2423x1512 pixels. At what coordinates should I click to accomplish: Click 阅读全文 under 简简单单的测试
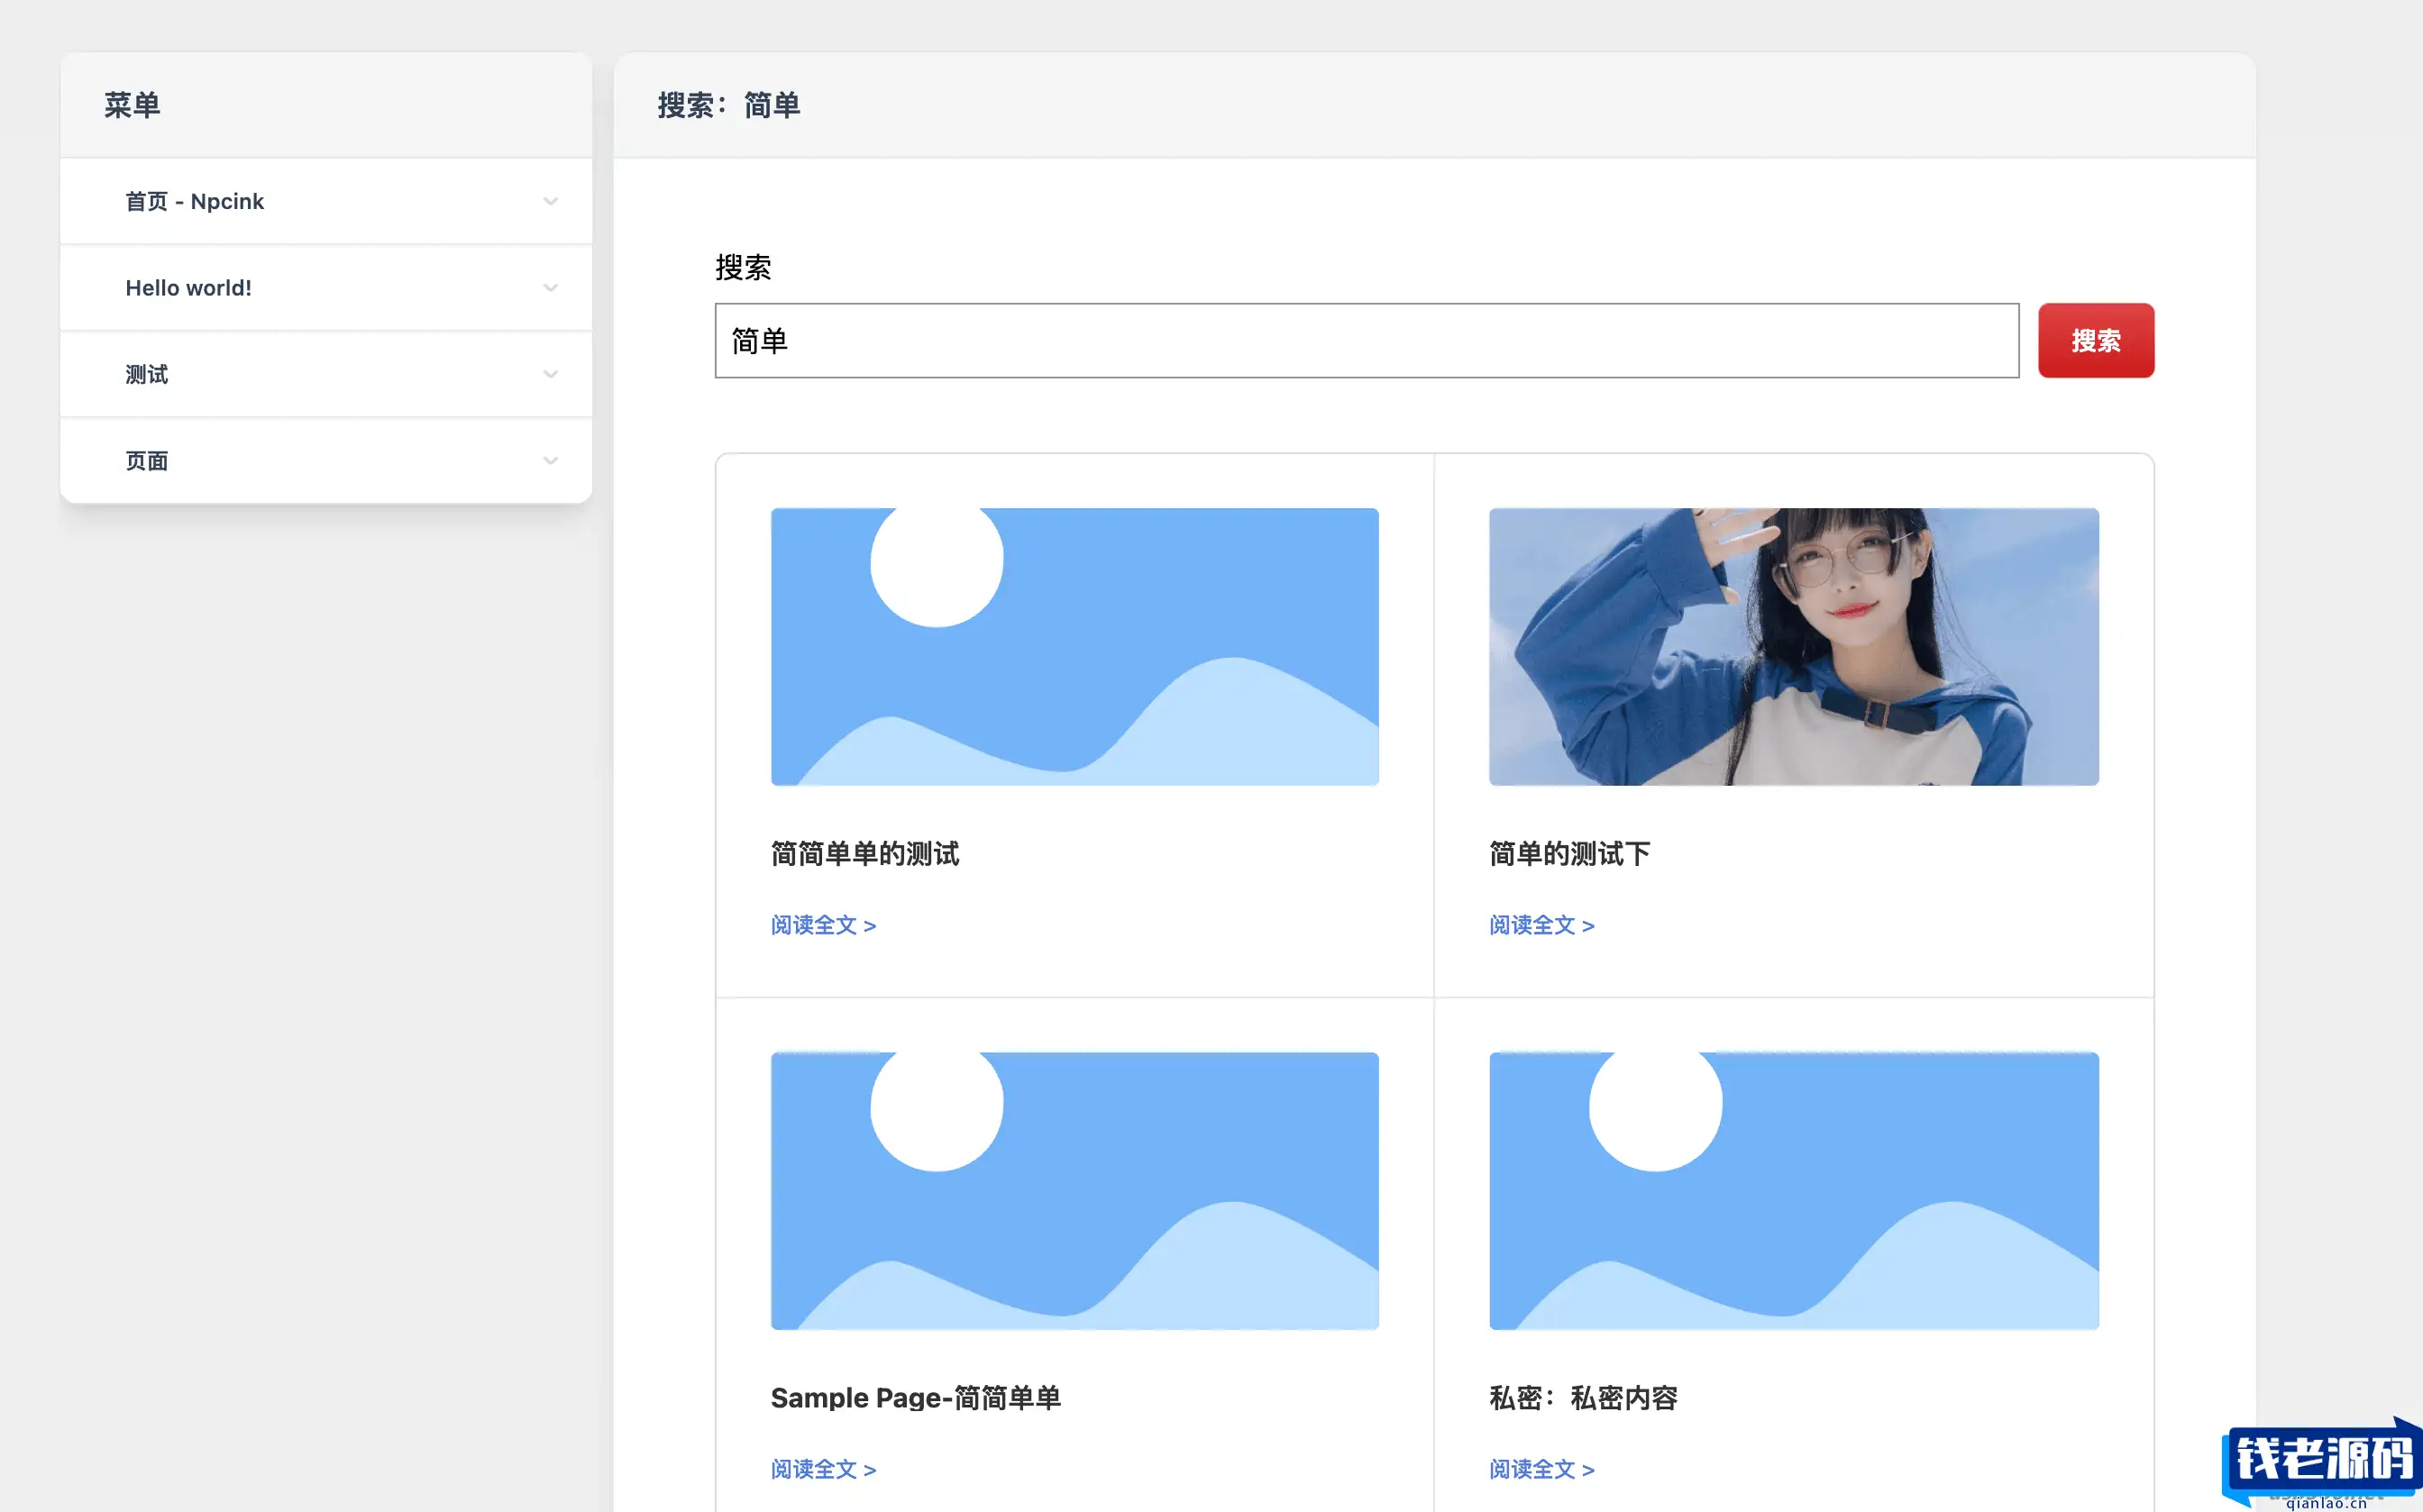point(823,925)
